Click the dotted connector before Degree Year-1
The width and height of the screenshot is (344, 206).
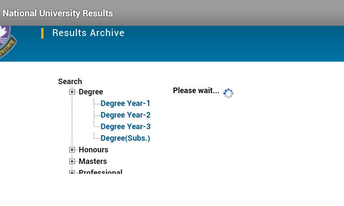(97, 103)
